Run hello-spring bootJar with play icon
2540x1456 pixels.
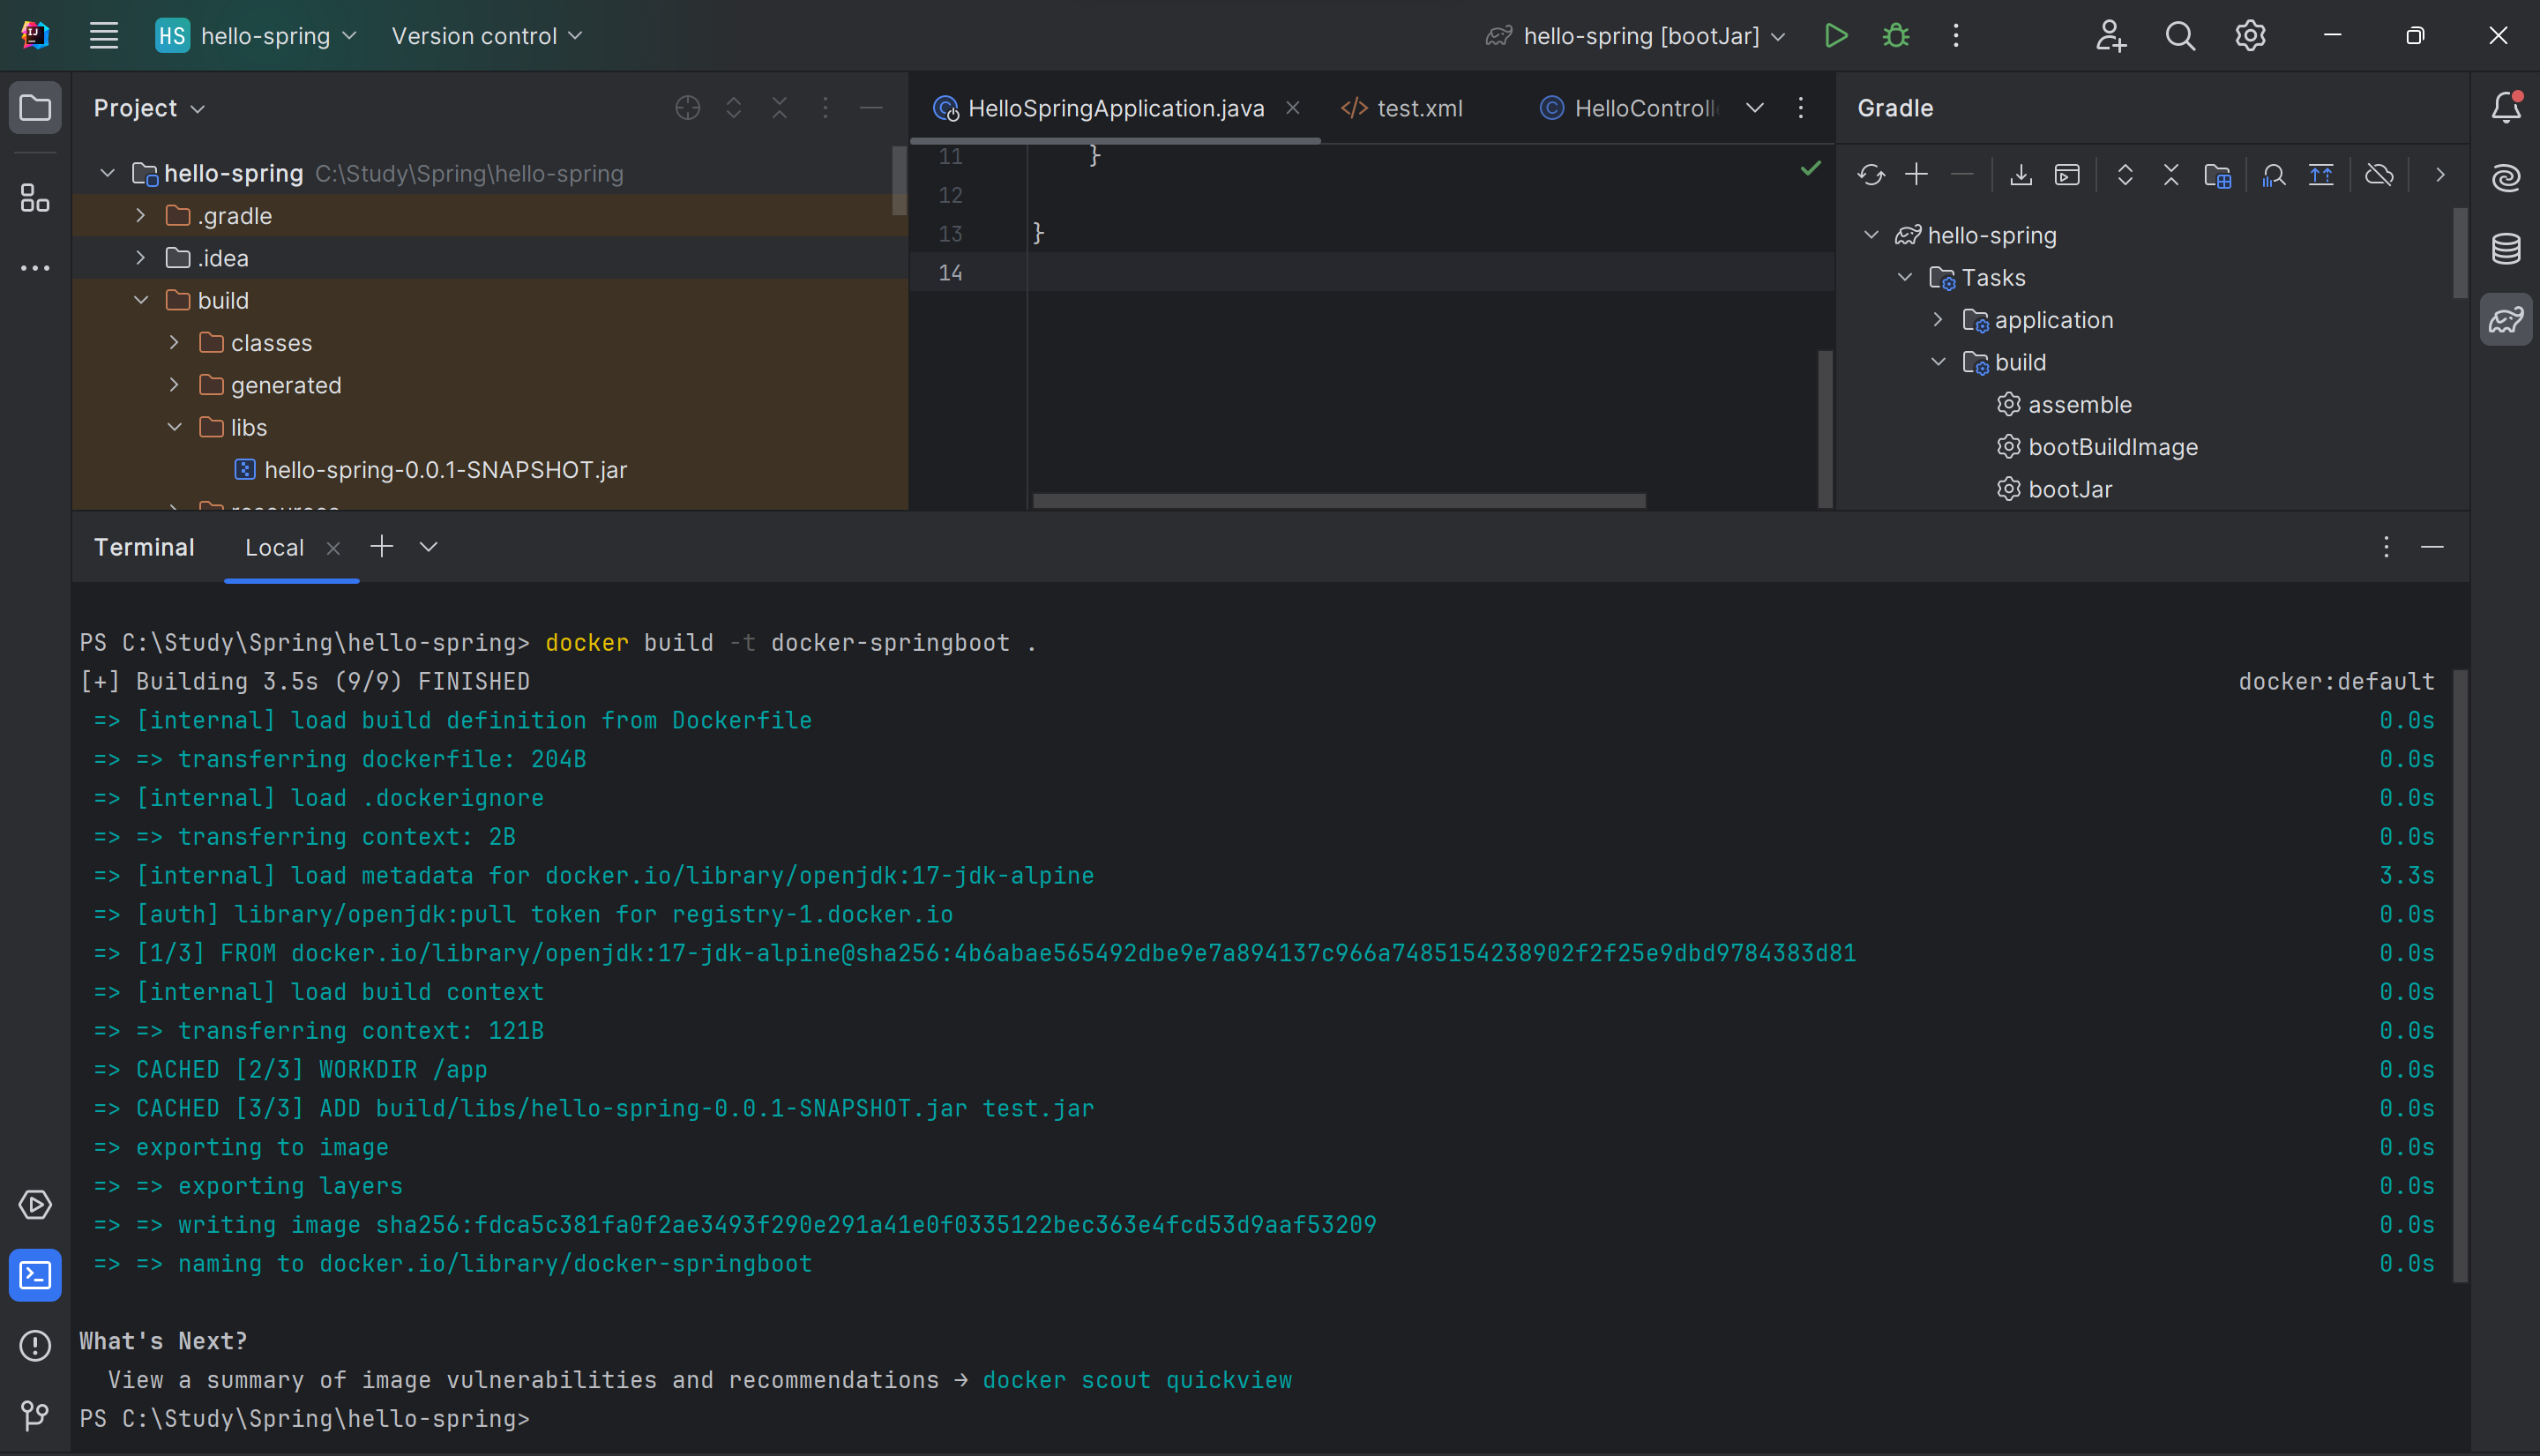click(1835, 36)
